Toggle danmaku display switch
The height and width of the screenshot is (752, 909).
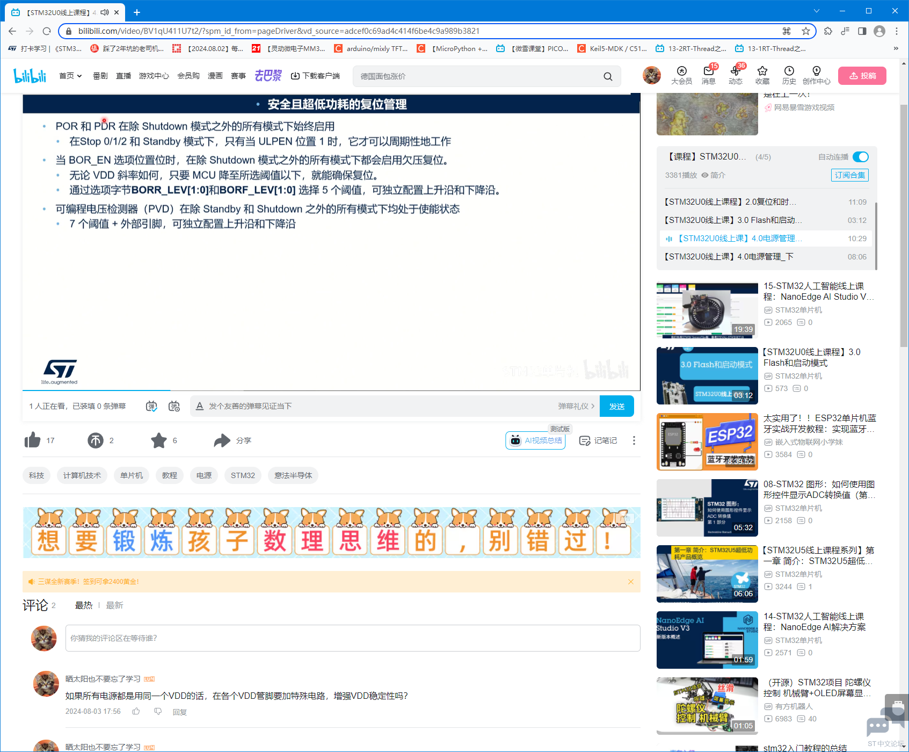pos(152,406)
